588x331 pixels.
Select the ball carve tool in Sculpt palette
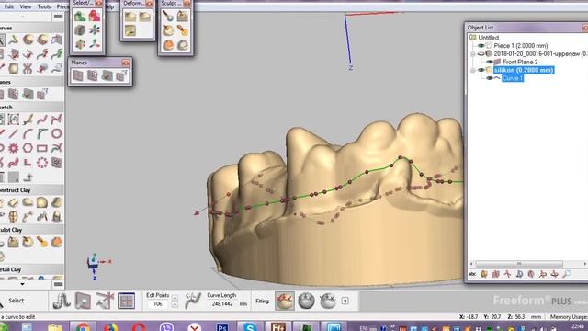pos(167,16)
